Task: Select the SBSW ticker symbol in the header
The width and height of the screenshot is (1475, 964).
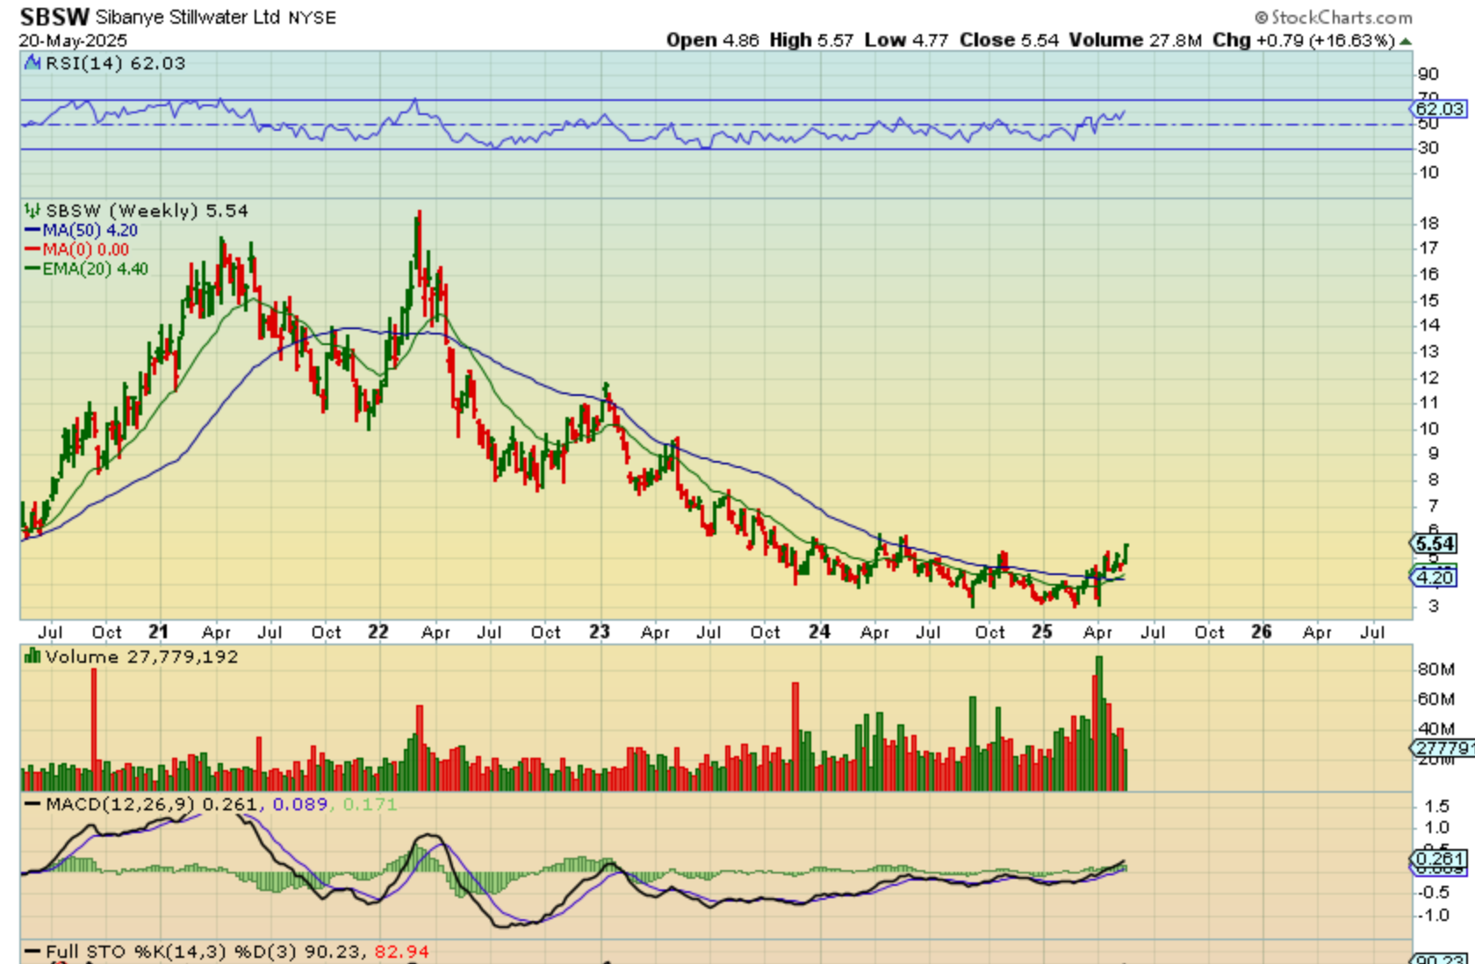Action: [54, 17]
